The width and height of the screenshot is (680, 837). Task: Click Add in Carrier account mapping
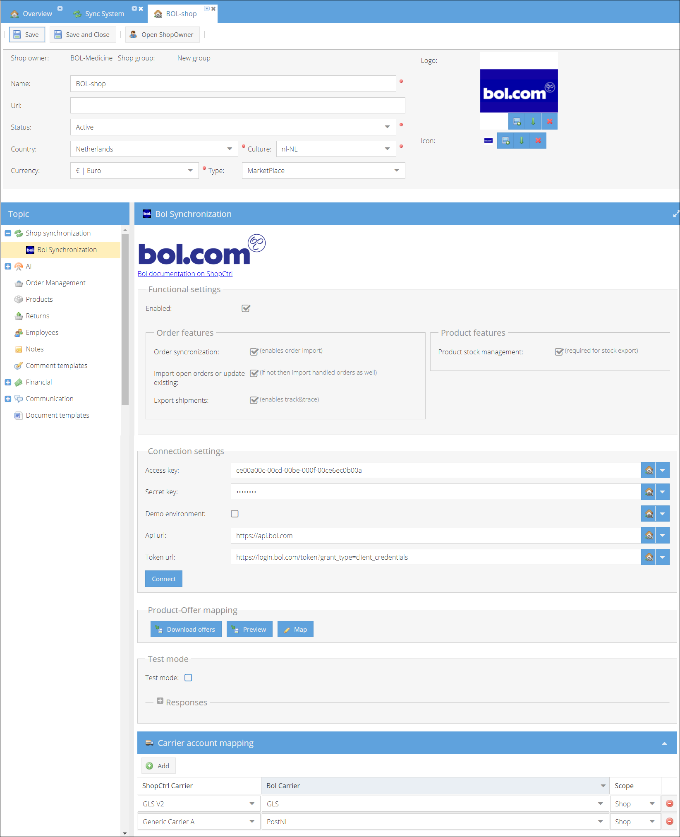(x=158, y=766)
